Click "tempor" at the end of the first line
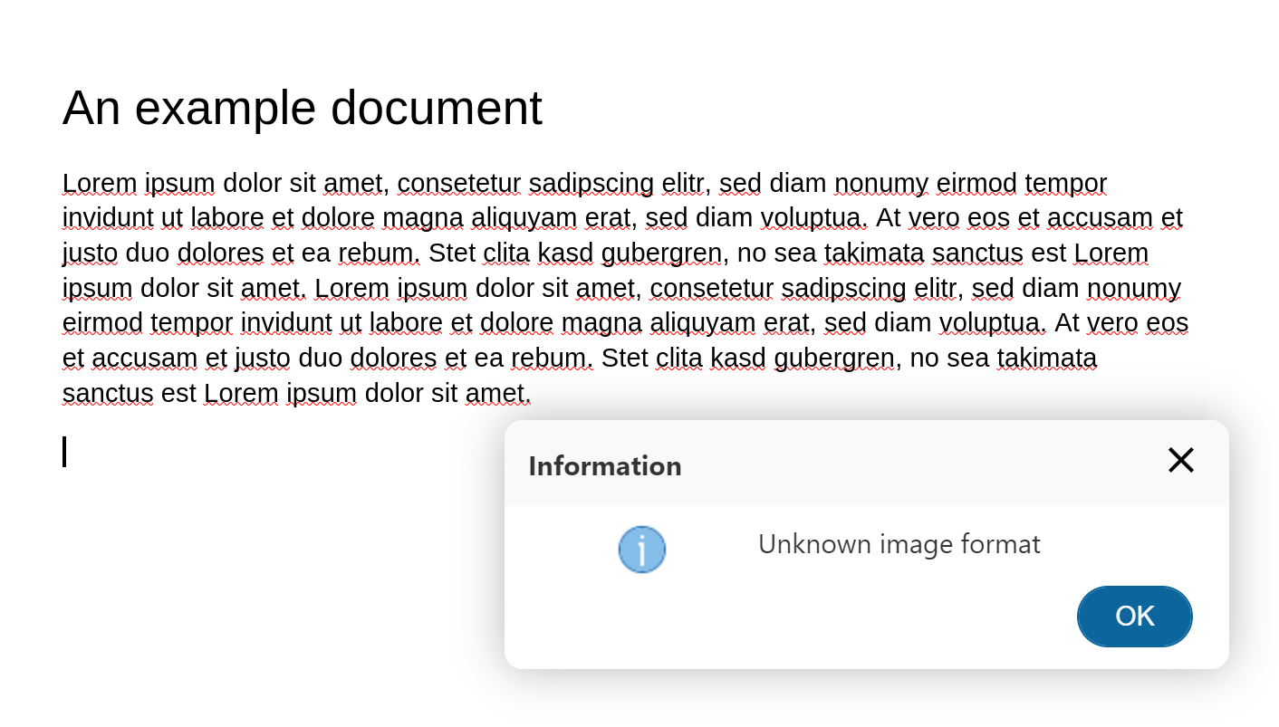 tap(1065, 184)
